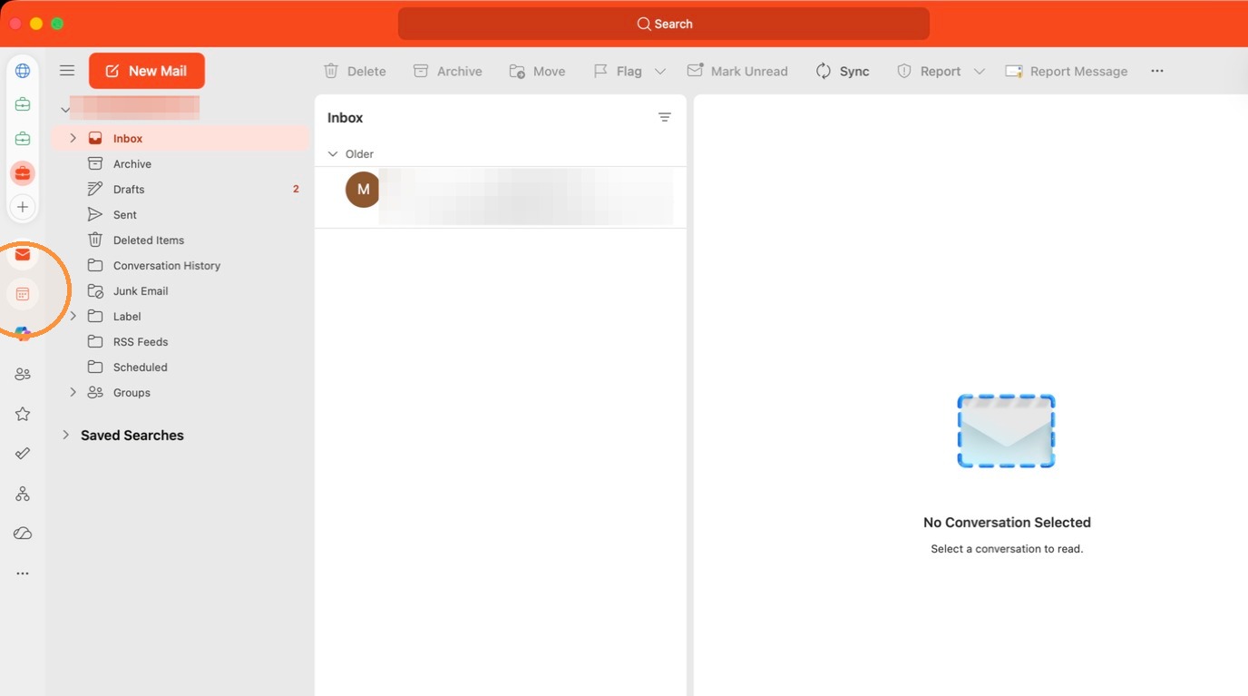Open the Mail view from the sidebar
The height and width of the screenshot is (696, 1248).
[x=23, y=255]
